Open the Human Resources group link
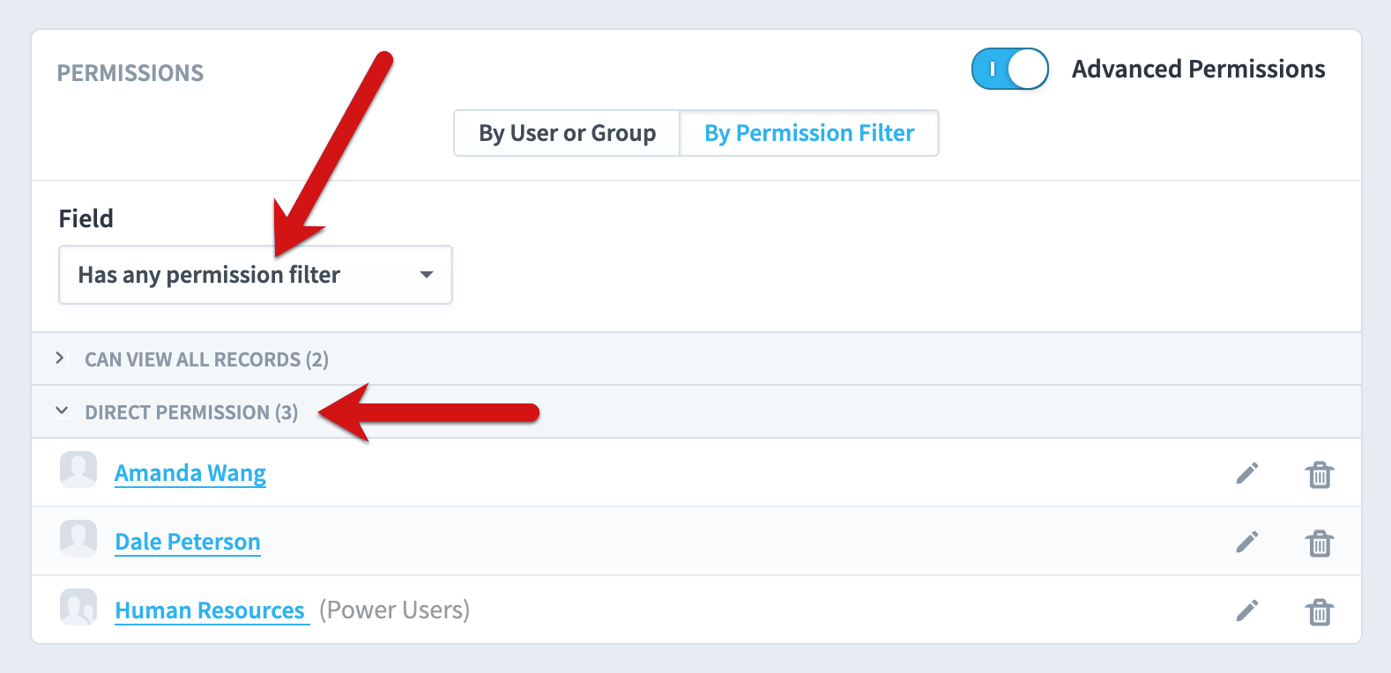The width and height of the screenshot is (1391, 673). click(210, 610)
